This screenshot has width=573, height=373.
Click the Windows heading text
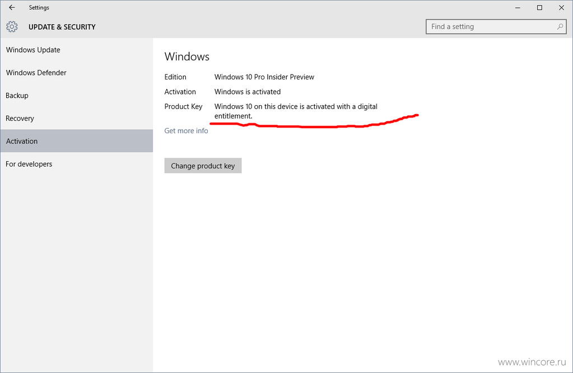point(187,56)
